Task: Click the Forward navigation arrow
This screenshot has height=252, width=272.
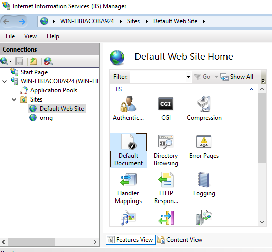Action: pyautogui.click(x=22, y=22)
